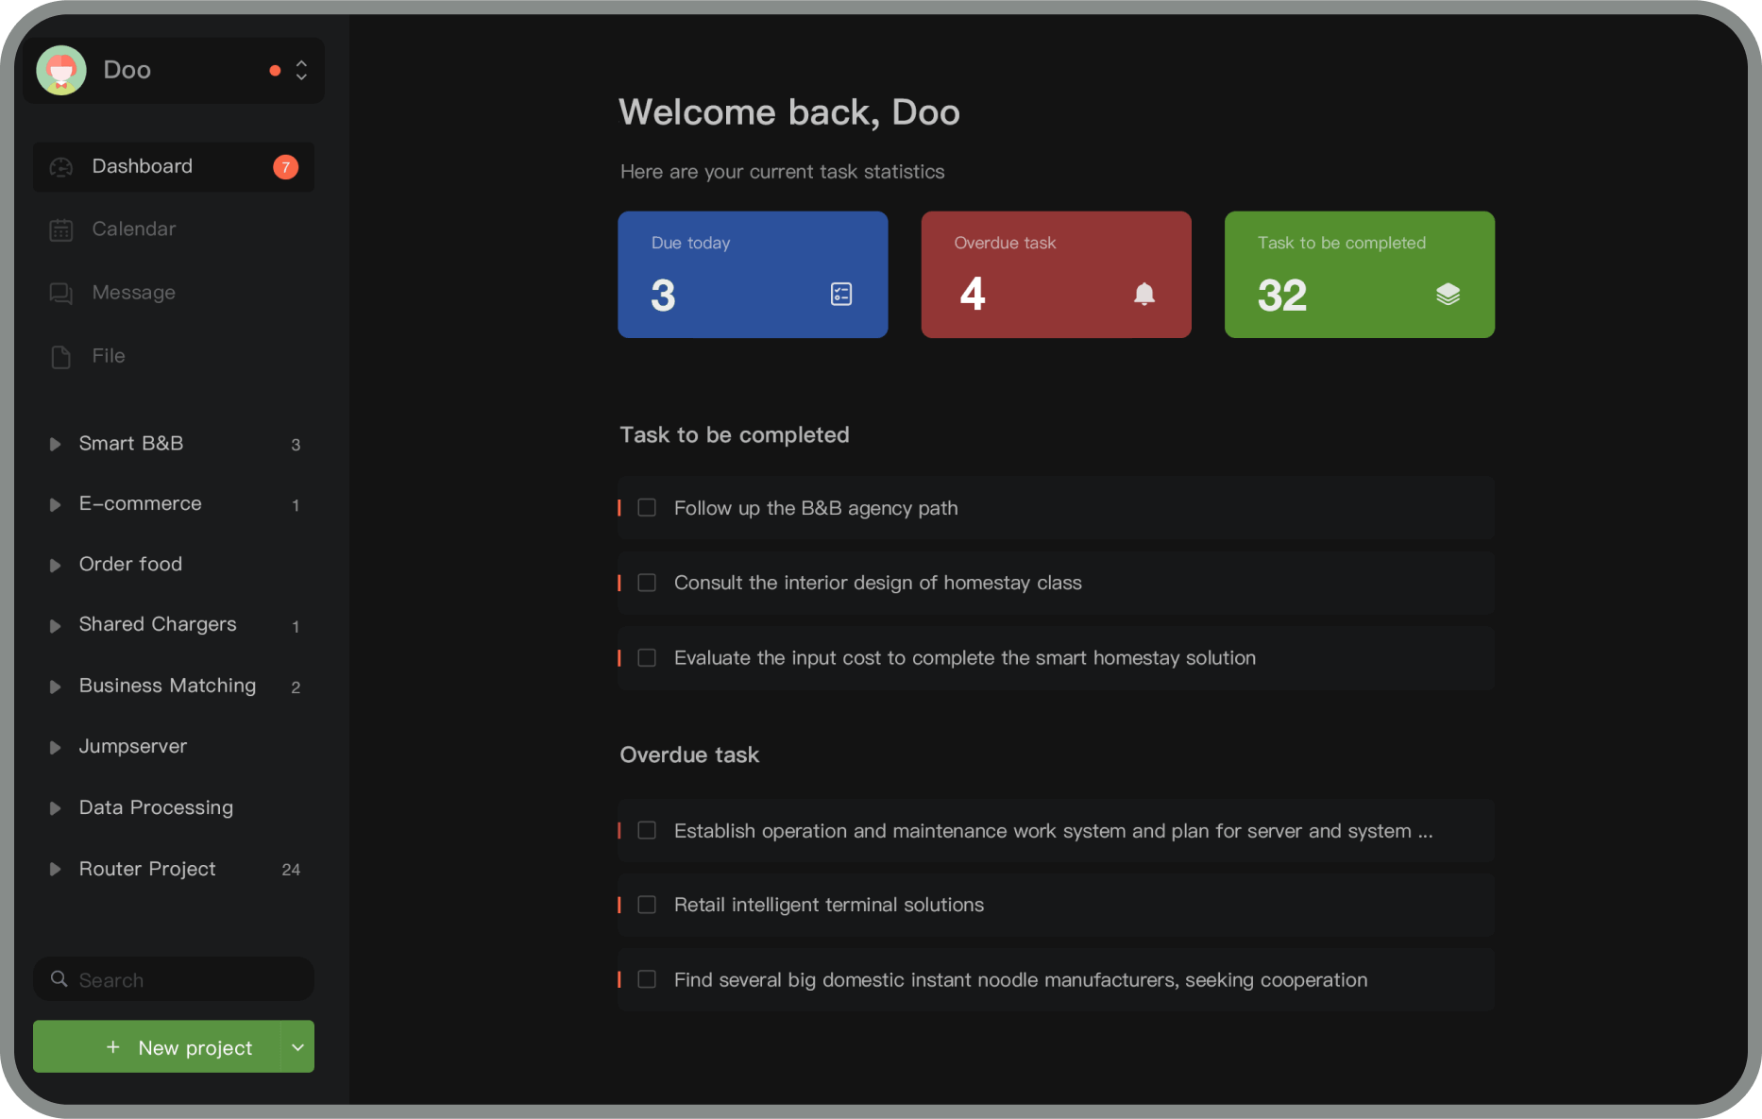1762x1119 pixels.
Task: Click the red notification badge on Dashboard
Action: pos(285,167)
